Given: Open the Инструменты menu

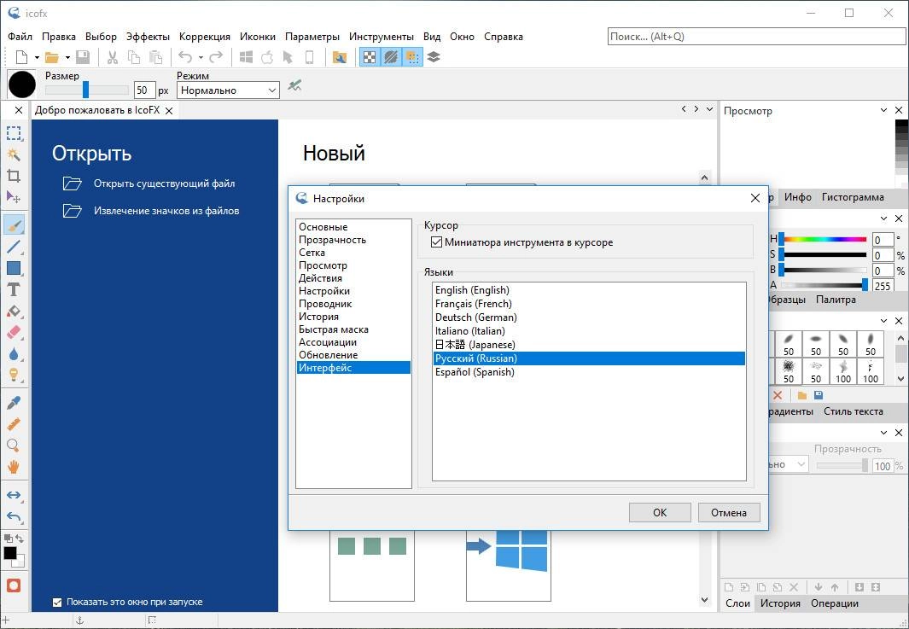Looking at the screenshot, I should coord(382,37).
